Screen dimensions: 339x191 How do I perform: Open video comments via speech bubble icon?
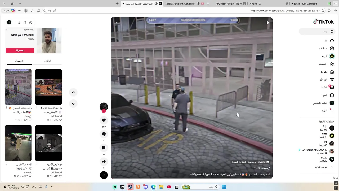[104, 134]
